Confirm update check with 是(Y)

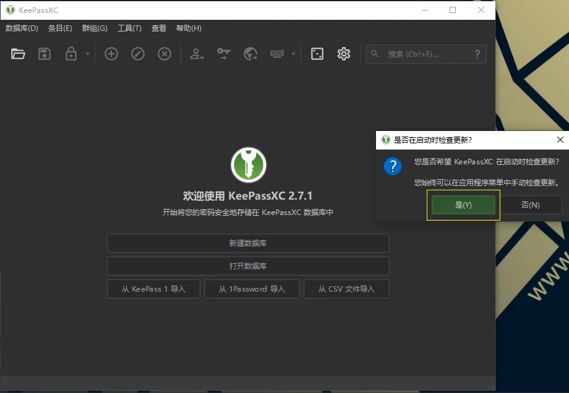(x=463, y=205)
